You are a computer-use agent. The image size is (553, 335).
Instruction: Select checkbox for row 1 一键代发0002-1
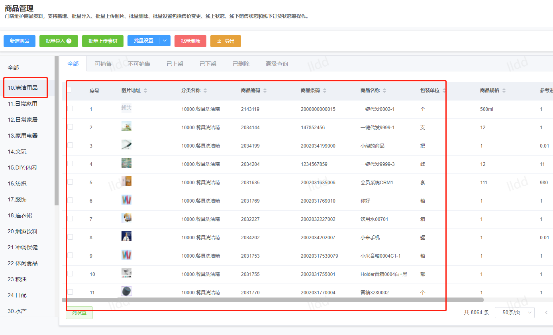tap(70, 108)
